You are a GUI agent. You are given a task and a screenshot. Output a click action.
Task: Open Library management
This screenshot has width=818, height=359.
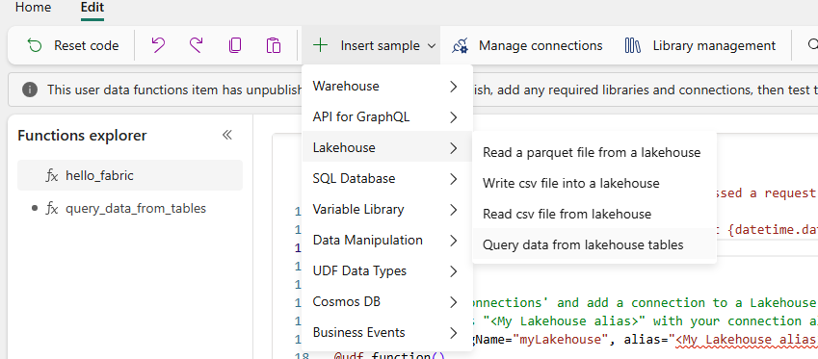tap(699, 46)
